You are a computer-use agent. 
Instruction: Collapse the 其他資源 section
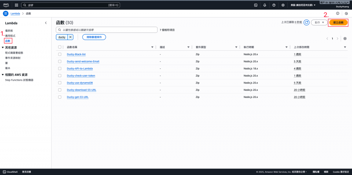click(x=3, y=48)
